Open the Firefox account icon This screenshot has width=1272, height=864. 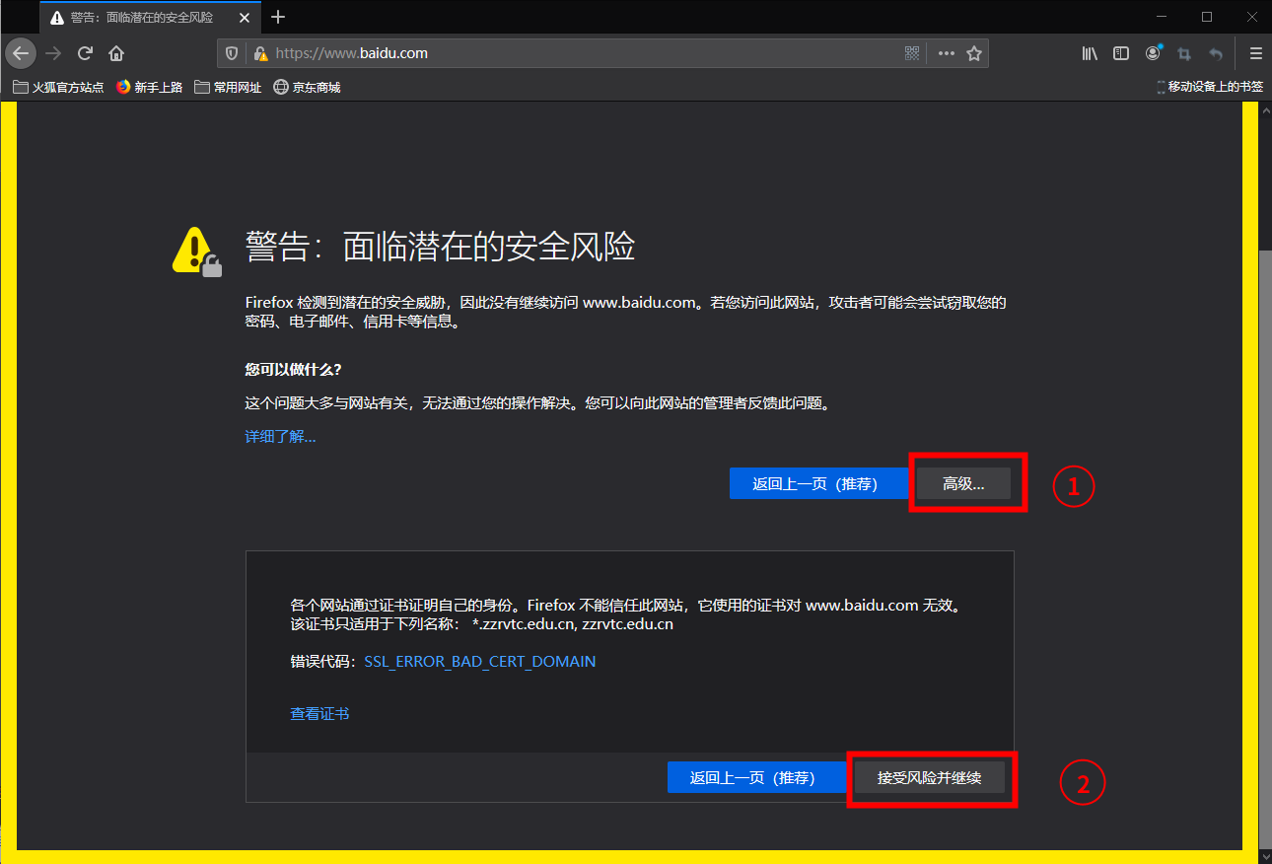[x=1153, y=53]
